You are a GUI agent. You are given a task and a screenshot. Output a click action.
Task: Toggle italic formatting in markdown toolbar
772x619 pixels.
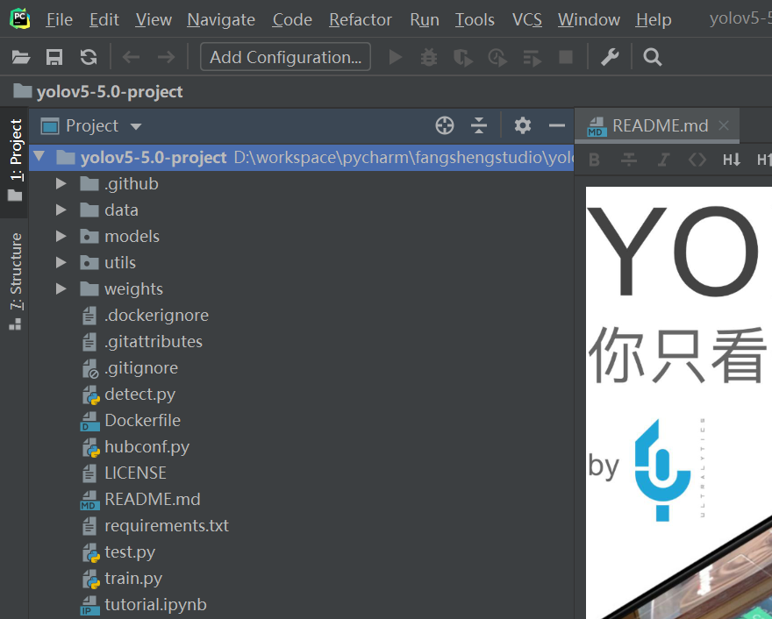click(664, 160)
